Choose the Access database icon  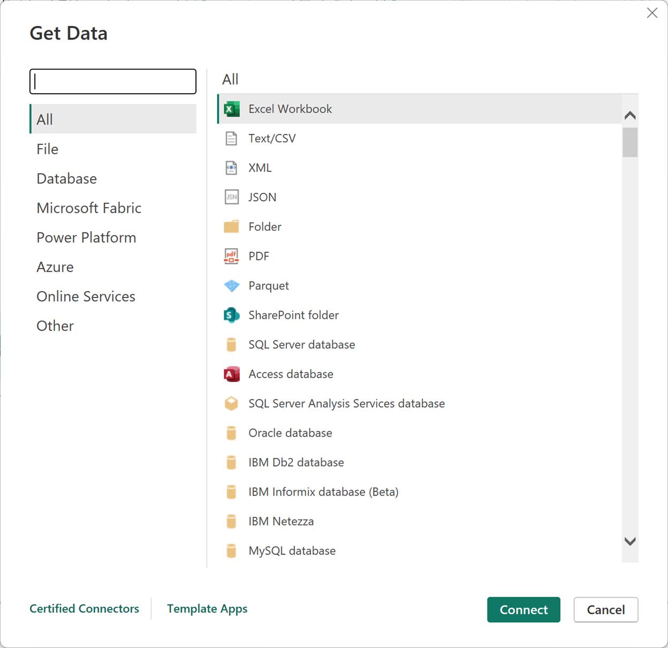tap(231, 374)
